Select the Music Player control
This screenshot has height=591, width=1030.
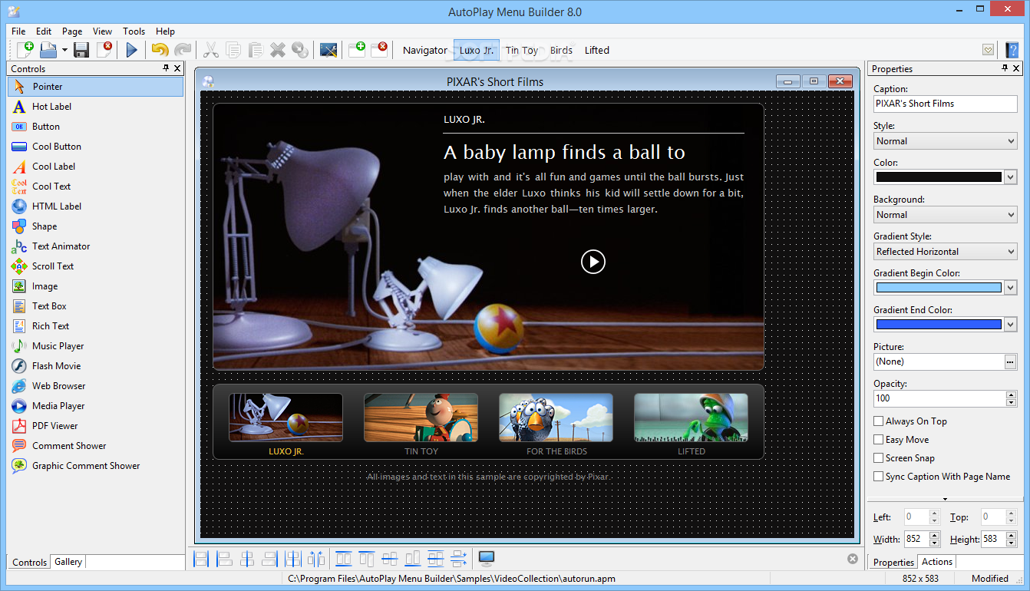pyautogui.click(x=96, y=346)
